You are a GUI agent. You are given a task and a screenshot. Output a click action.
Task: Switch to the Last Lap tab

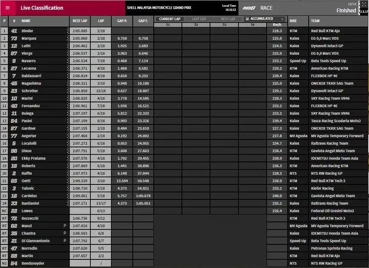point(199,19)
